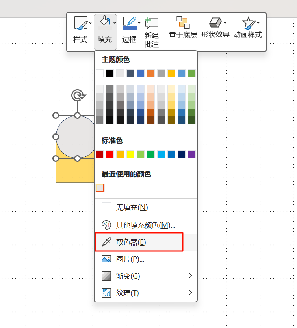Open 其他填充颜色 more fill colors dialog
Viewport: 297px width, 328px height.
pos(145,225)
